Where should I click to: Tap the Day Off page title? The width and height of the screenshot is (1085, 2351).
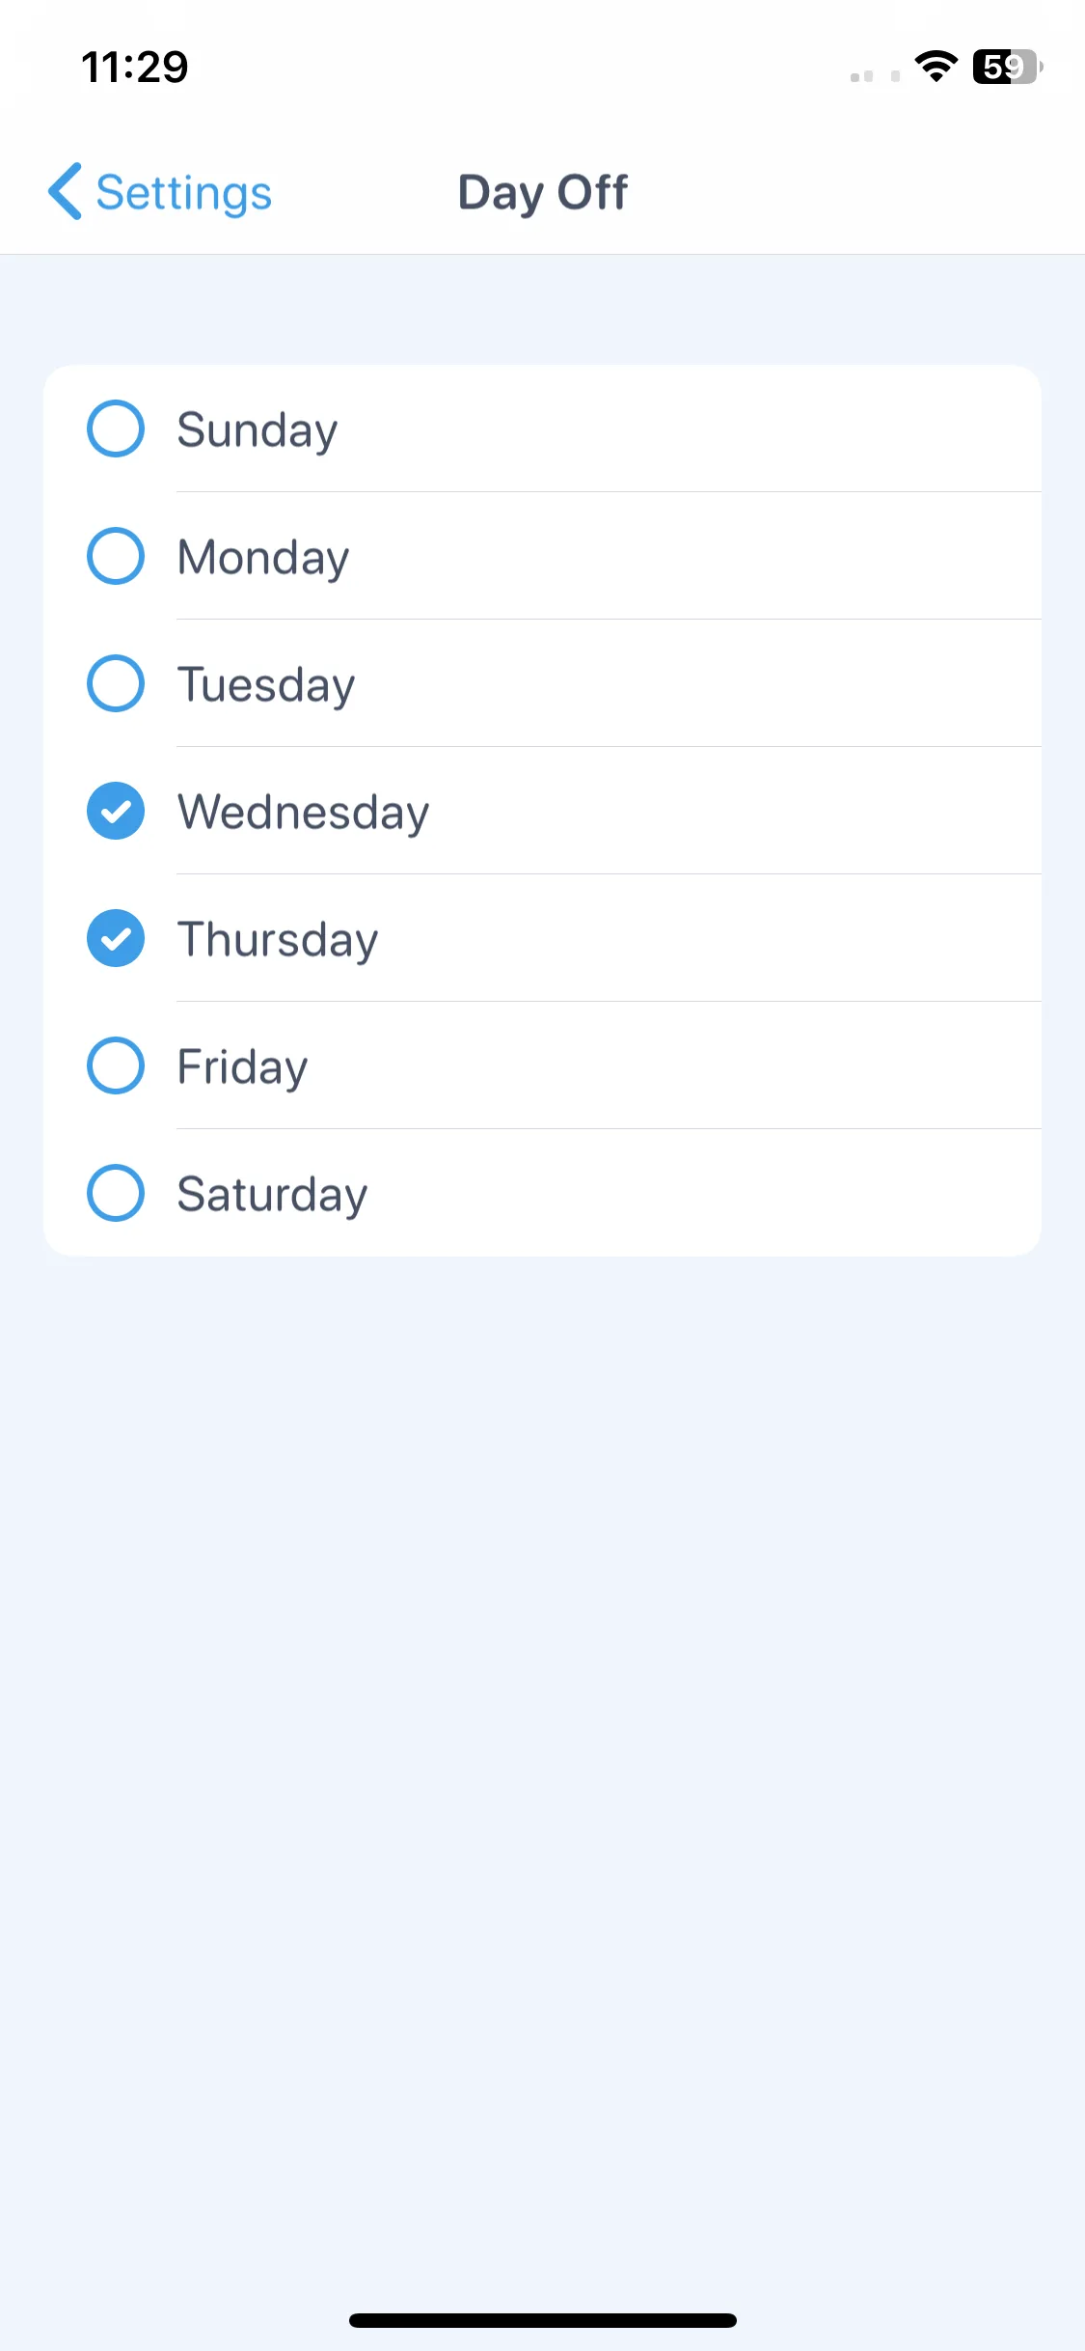(x=543, y=192)
